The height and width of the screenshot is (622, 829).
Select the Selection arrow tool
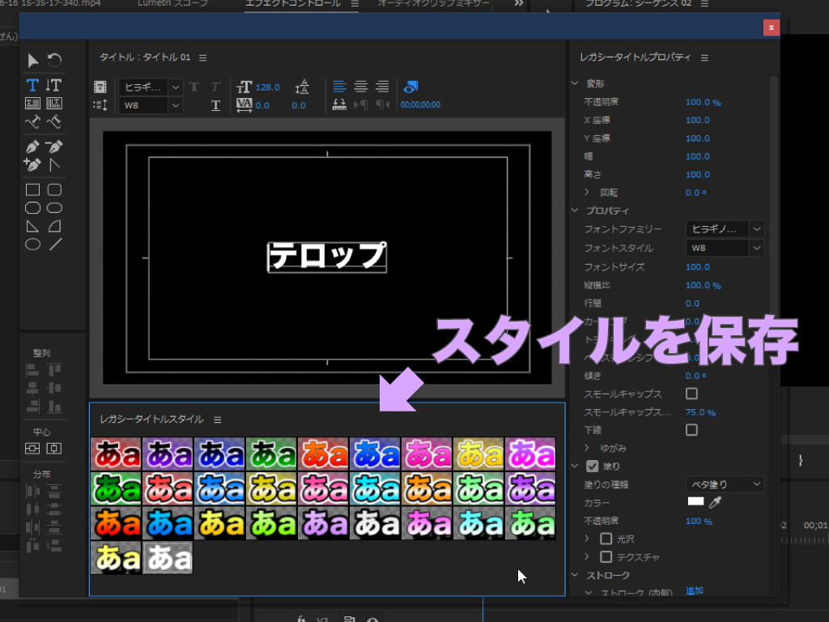click(33, 61)
